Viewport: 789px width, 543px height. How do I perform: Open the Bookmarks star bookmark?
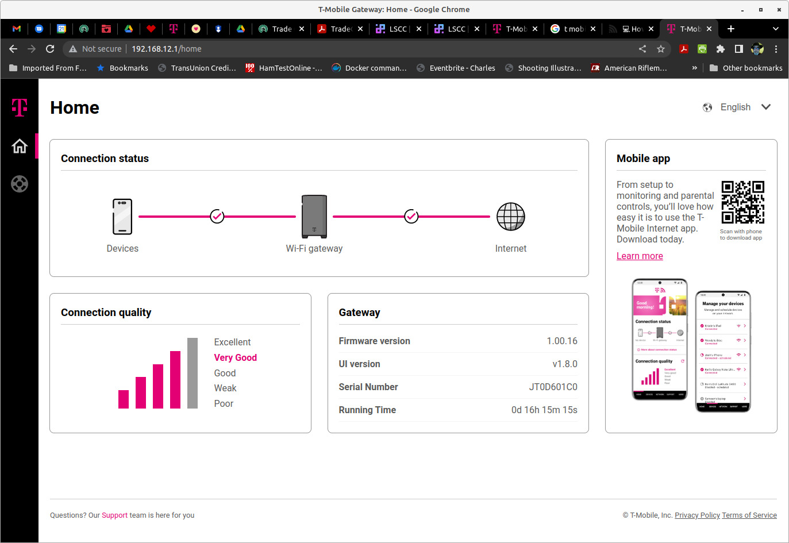click(122, 68)
